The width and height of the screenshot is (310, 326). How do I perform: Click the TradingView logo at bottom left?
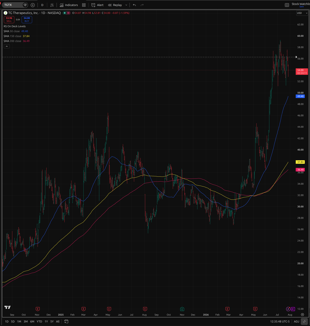7,307
